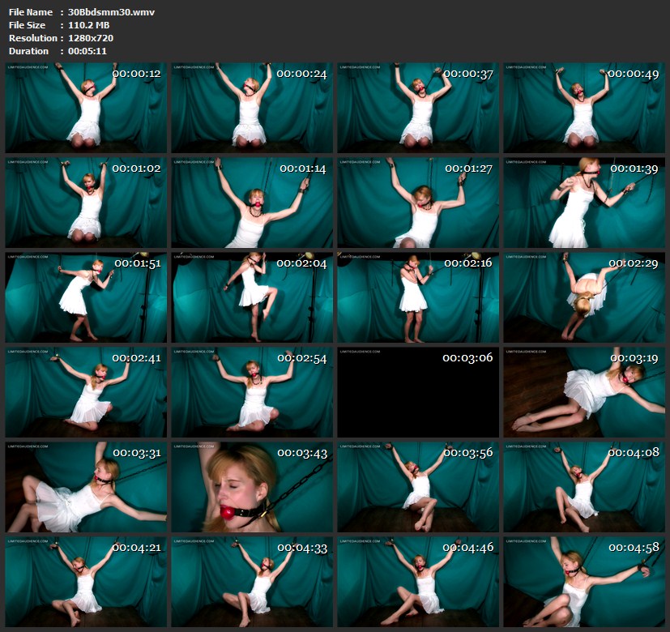Click the frame stamped 00:02:29

pos(584,297)
